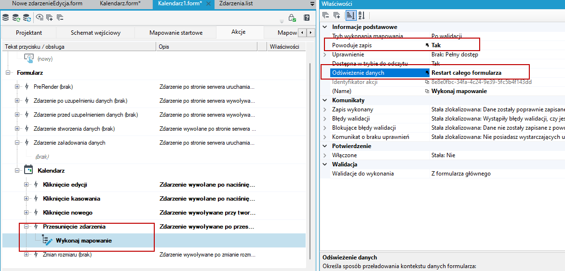Image resolution: width=565 pixels, height=271 pixels.
Task: Click the expand-all icon in the form toolbar
Action: [x=50, y=17]
